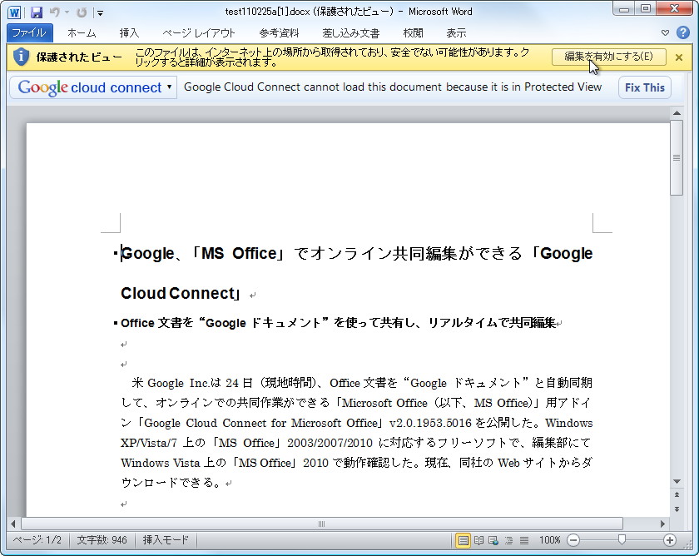The height and width of the screenshot is (556, 699).
Task: Click the Protected View warning message text
Action: coord(332,57)
